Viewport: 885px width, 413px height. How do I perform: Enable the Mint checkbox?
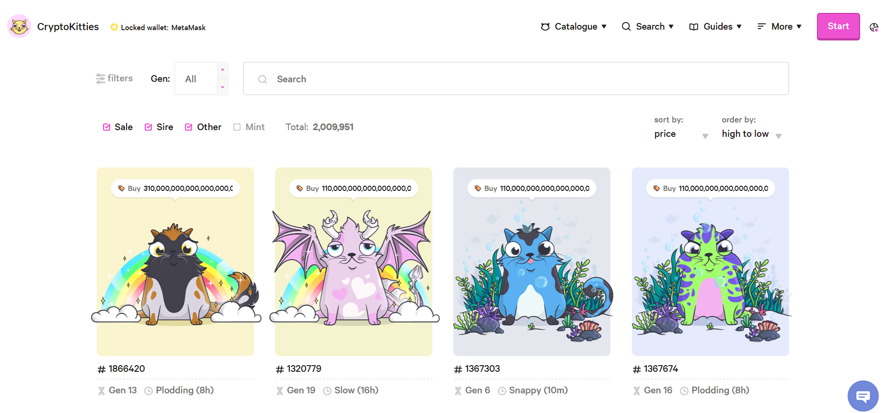[237, 127]
